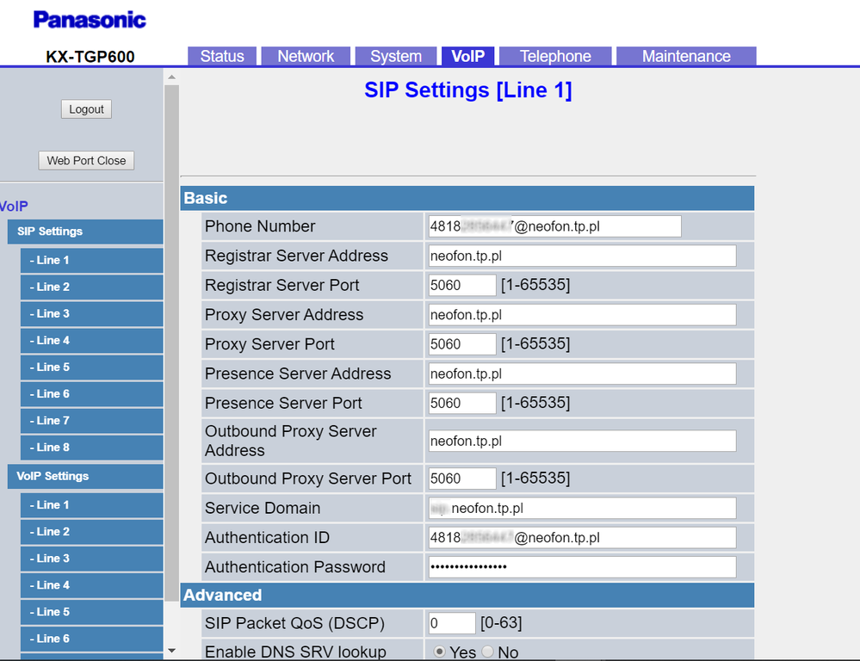Open VoIP Settings Line 1 entry
Screen dimensions: 860x661
coord(91,505)
